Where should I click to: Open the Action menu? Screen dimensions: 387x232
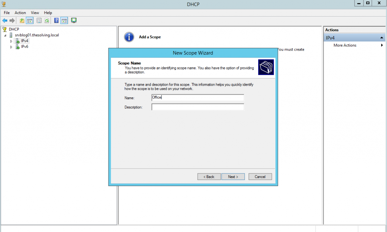(20, 12)
